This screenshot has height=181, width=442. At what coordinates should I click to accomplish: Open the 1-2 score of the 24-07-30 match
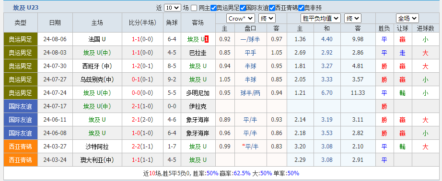pos(136,66)
